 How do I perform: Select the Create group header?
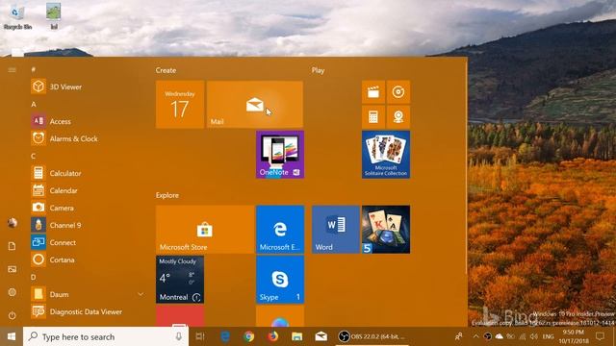pos(166,70)
